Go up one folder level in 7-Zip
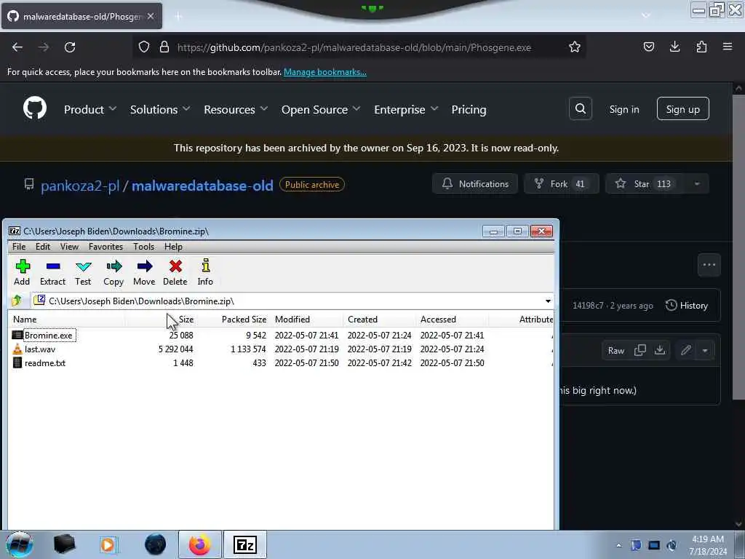 click(17, 301)
